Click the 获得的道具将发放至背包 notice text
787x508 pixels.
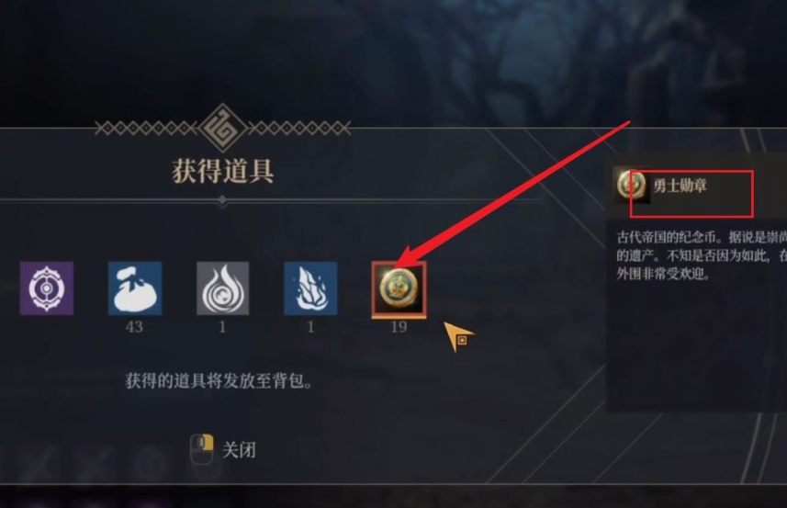point(219,381)
